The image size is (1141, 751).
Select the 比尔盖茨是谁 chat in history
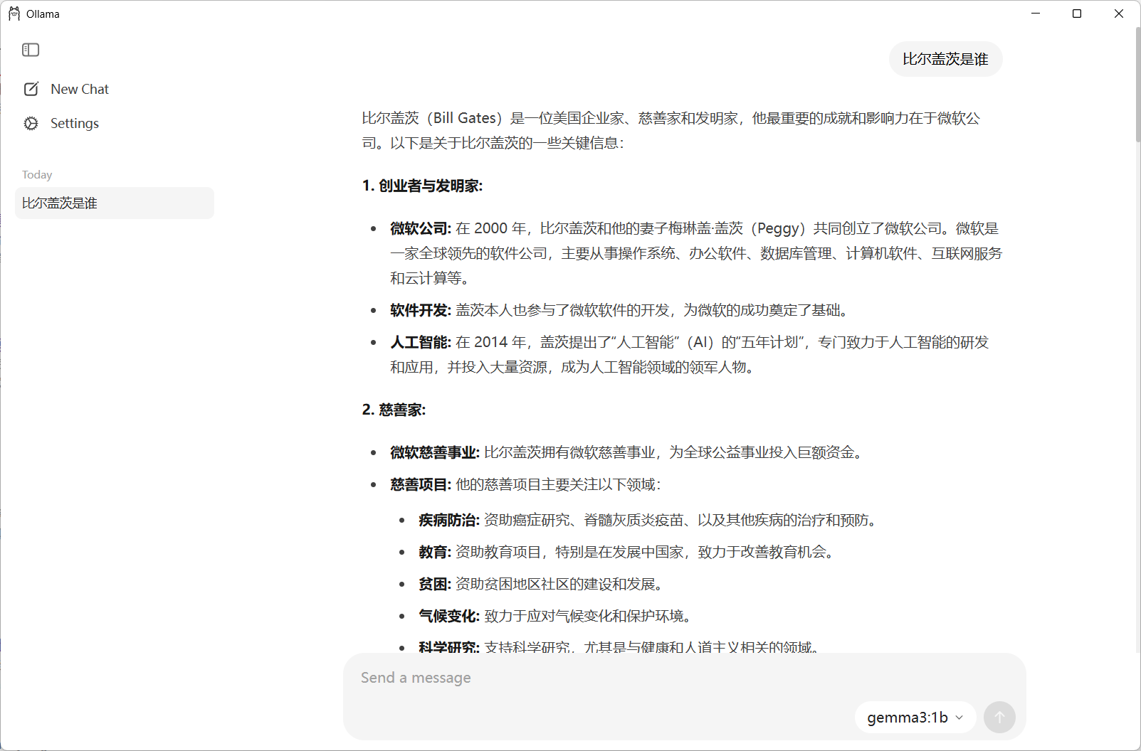tap(114, 203)
